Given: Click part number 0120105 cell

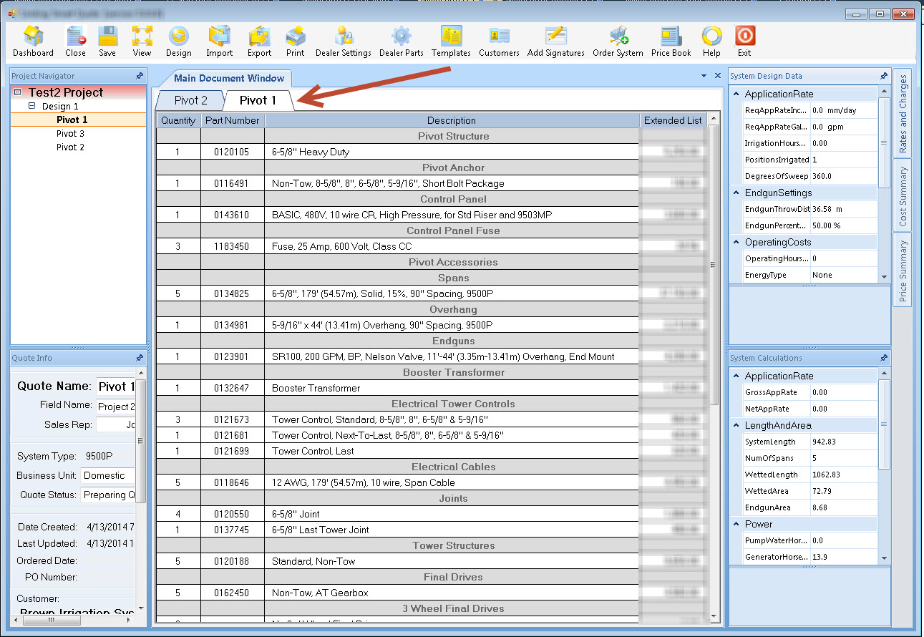Looking at the screenshot, I should (x=233, y=152).
